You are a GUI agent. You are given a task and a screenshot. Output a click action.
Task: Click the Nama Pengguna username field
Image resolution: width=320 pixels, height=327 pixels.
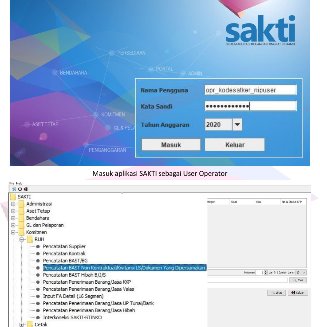(x=250, y=90)
